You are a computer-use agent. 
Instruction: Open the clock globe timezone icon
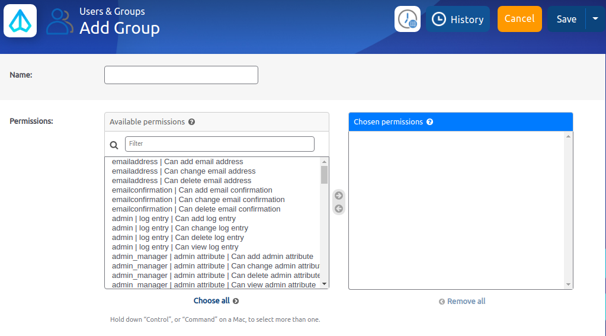408,19
